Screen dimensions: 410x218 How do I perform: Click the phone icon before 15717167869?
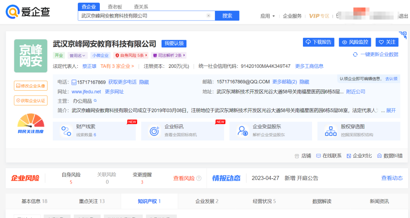(74, 83)
